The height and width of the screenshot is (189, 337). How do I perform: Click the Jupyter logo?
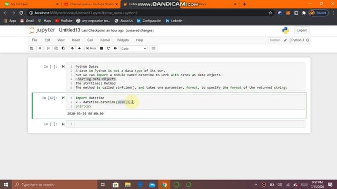(x=42, y=30)
